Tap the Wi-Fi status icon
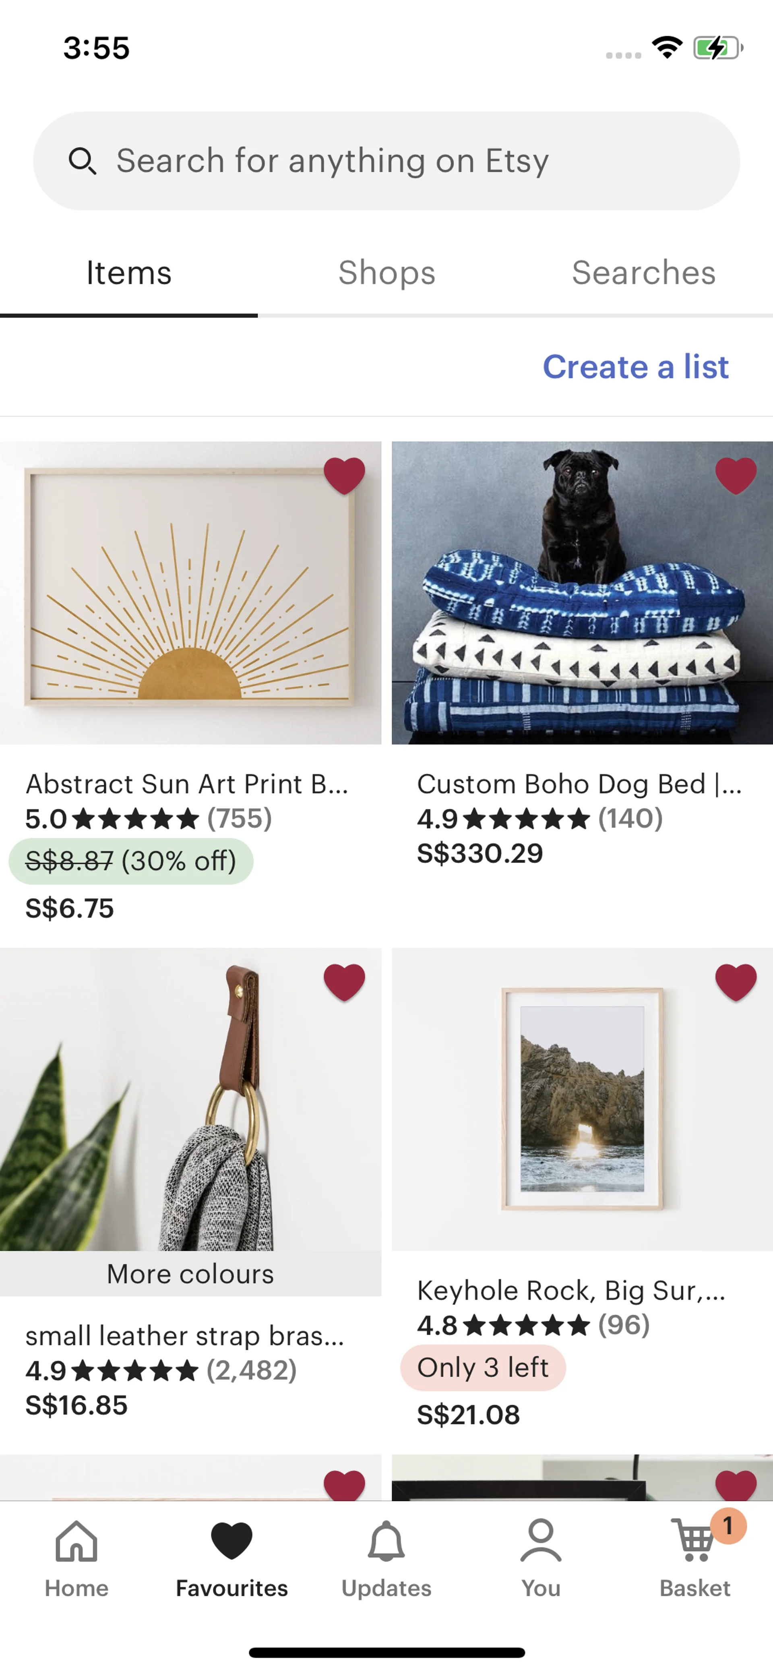 point(667,48)
